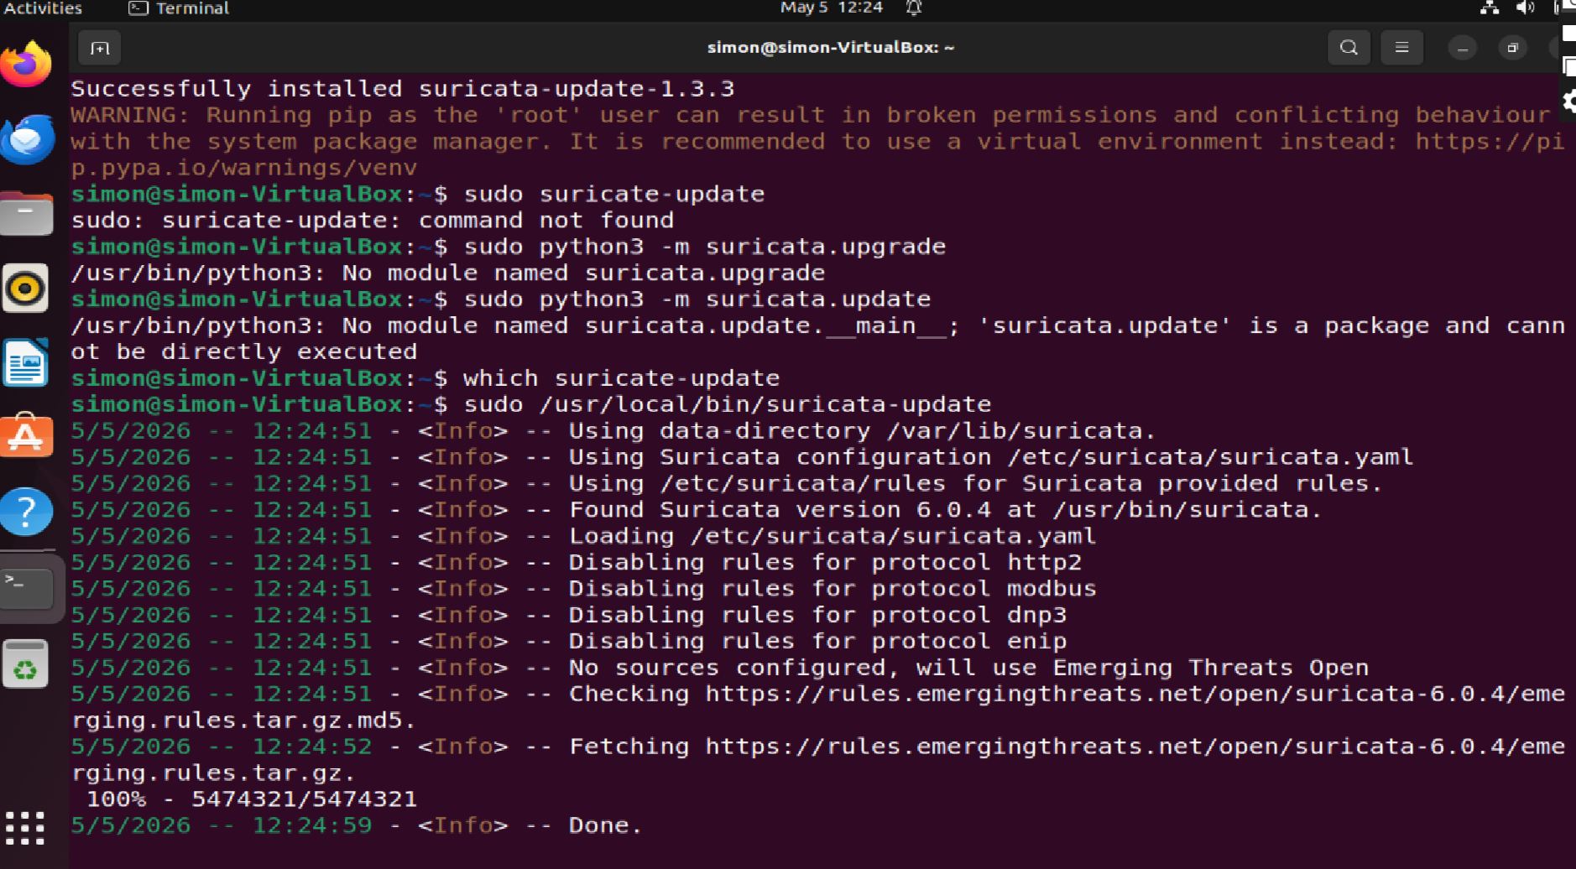
Task: Click 'sudo /usr/local/bin/suricata-update' command
Action: (x=728, y=405)
